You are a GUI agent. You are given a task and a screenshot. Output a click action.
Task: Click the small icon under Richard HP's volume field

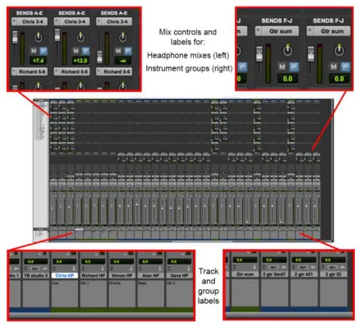102,268
